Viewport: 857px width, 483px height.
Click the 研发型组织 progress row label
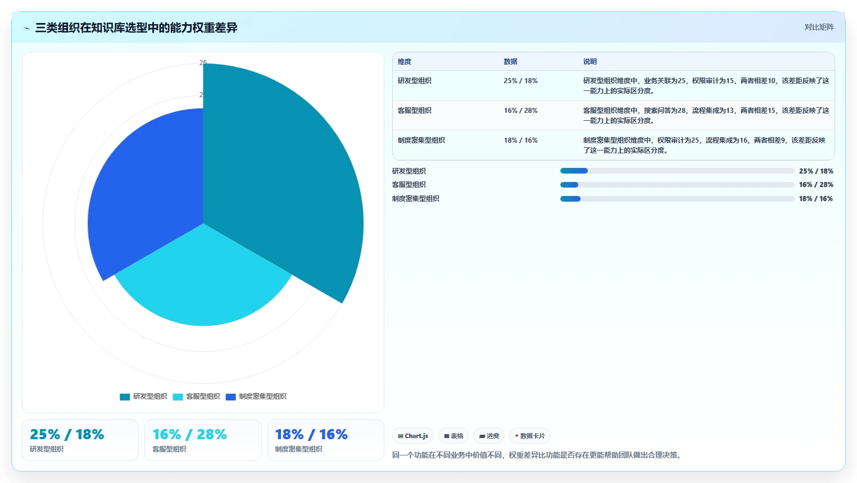409,171
